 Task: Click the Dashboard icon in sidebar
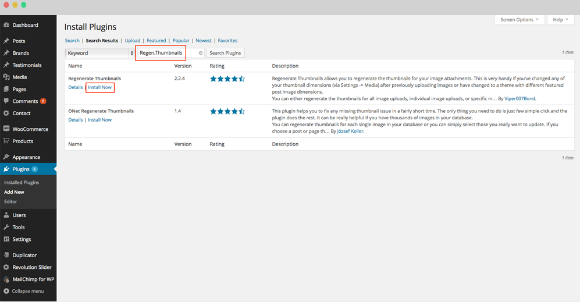[x=6, y=25]
